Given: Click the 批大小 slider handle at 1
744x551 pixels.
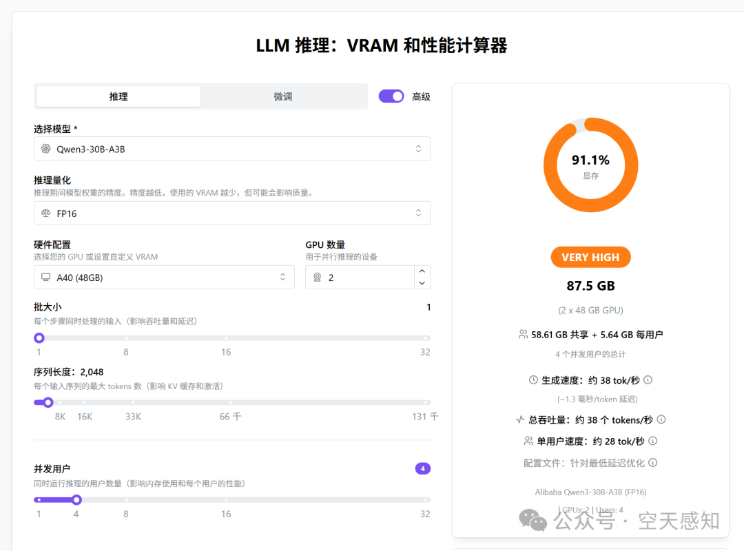Looking at the screenshot, I should click(39, 338).
